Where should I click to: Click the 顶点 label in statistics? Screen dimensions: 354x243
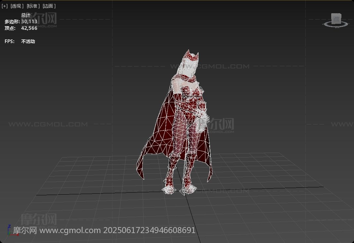pyautogui.click(x=10, y=28)
